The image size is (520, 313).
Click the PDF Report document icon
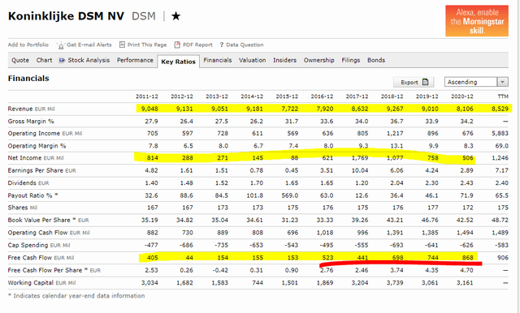tap(177, 45)
